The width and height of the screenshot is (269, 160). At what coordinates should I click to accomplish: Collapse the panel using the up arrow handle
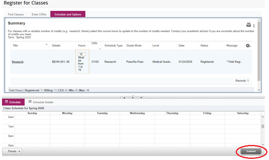click(x=124, y=97)
